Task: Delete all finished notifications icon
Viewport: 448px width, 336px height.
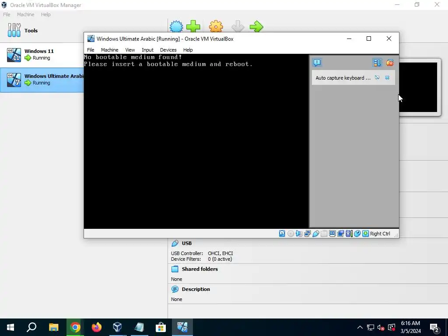Action: point(389,63)
